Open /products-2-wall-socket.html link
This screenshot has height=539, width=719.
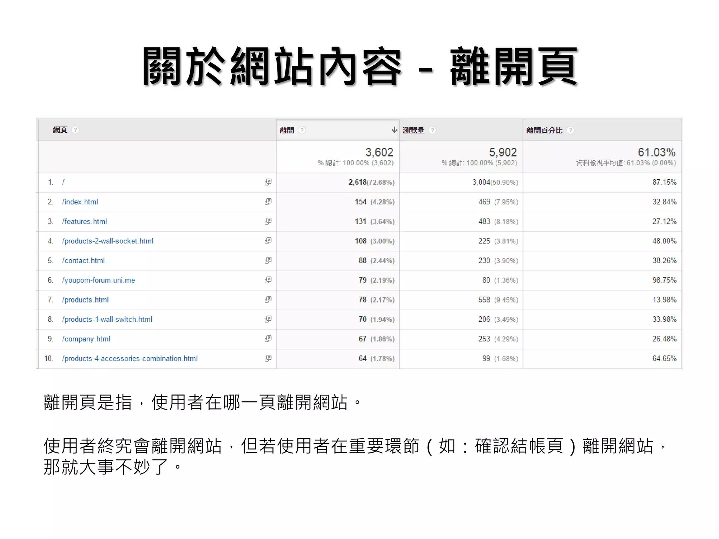tap(108, 241)
